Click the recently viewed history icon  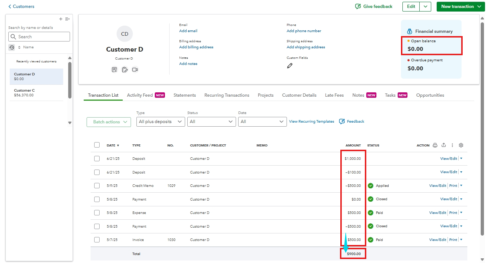[x=12, y=47]
